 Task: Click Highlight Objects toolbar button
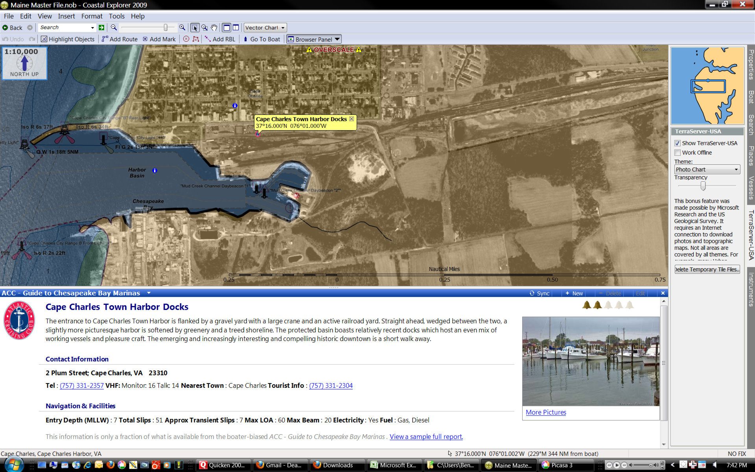tap(68, 39)
